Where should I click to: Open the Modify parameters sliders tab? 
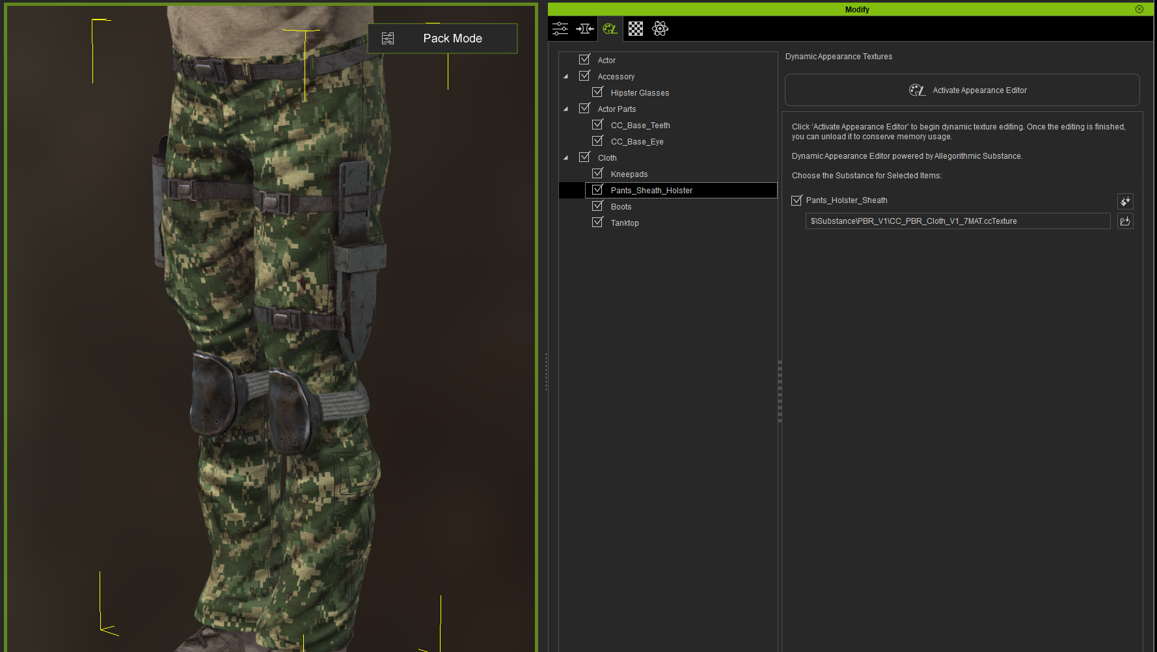point(560,29)
